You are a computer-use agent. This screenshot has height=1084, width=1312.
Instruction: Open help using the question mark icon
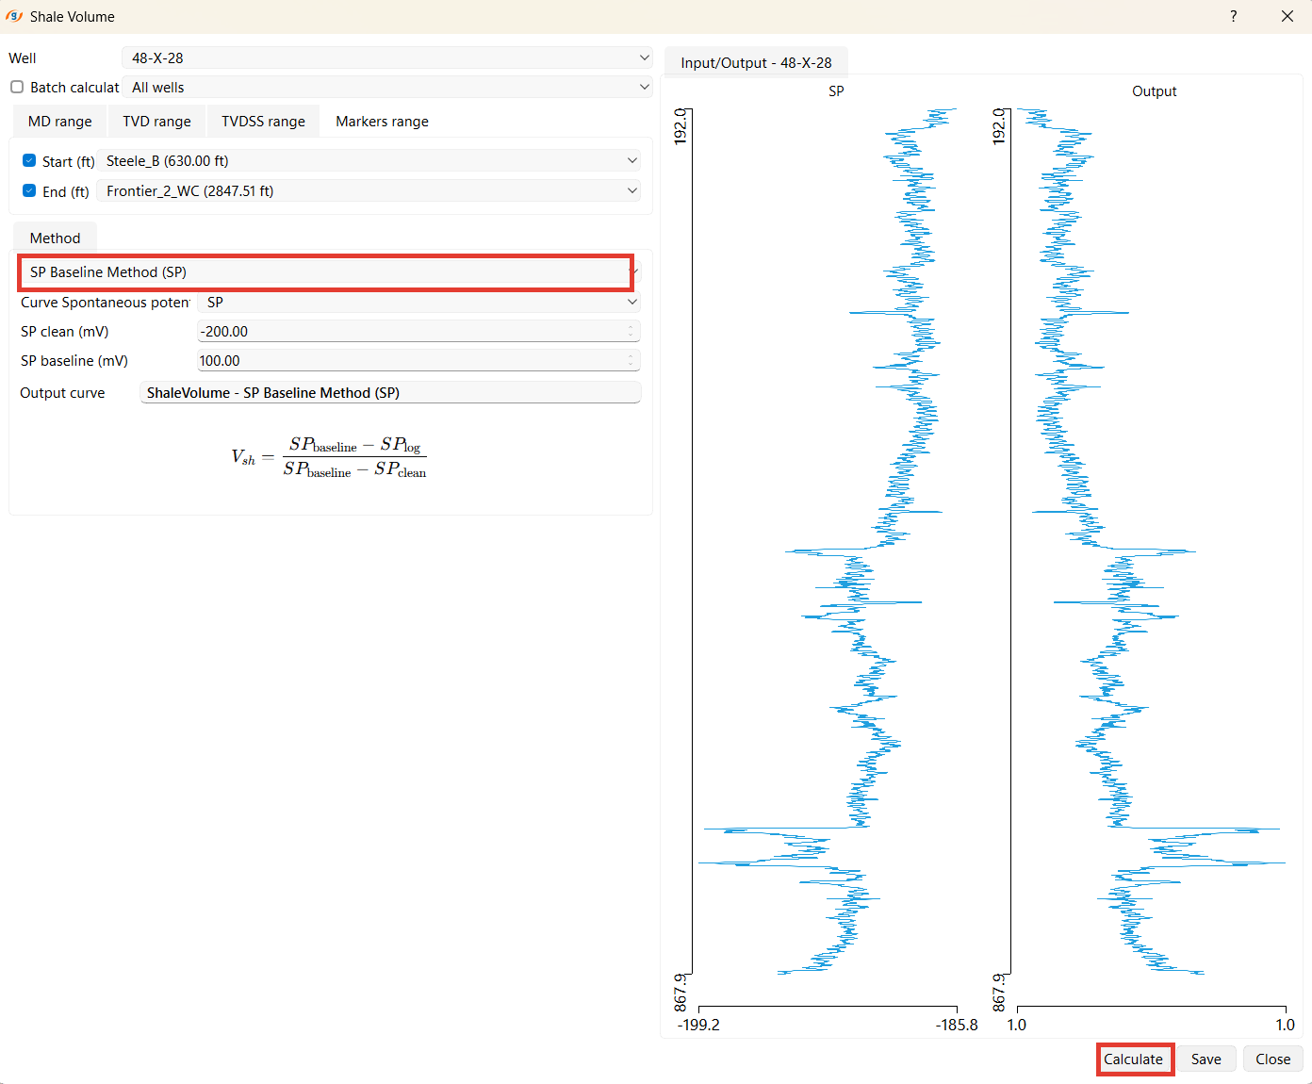click(1233, 16)
